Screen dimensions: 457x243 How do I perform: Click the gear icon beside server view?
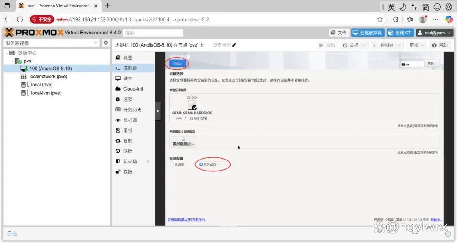click(x=106, y=43)
